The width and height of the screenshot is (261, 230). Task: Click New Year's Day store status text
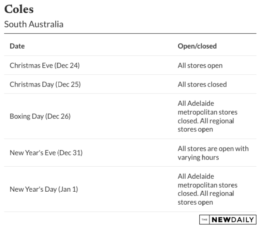(x=207, y=189)
